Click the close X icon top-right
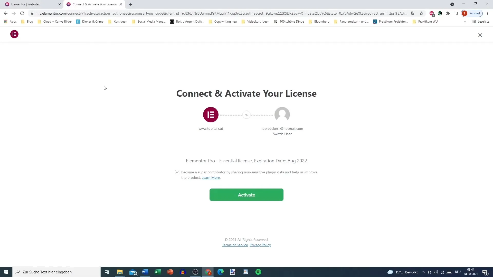 (480, 35)
